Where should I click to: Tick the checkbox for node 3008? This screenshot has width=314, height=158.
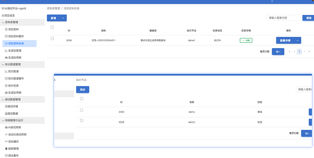pos(82,120)
